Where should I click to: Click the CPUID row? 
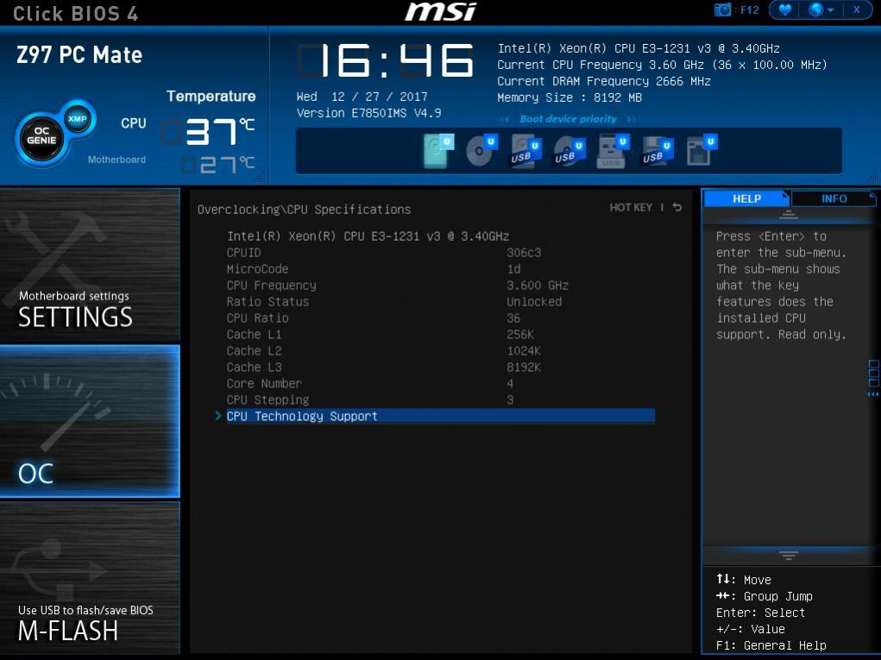pos(440,253)
